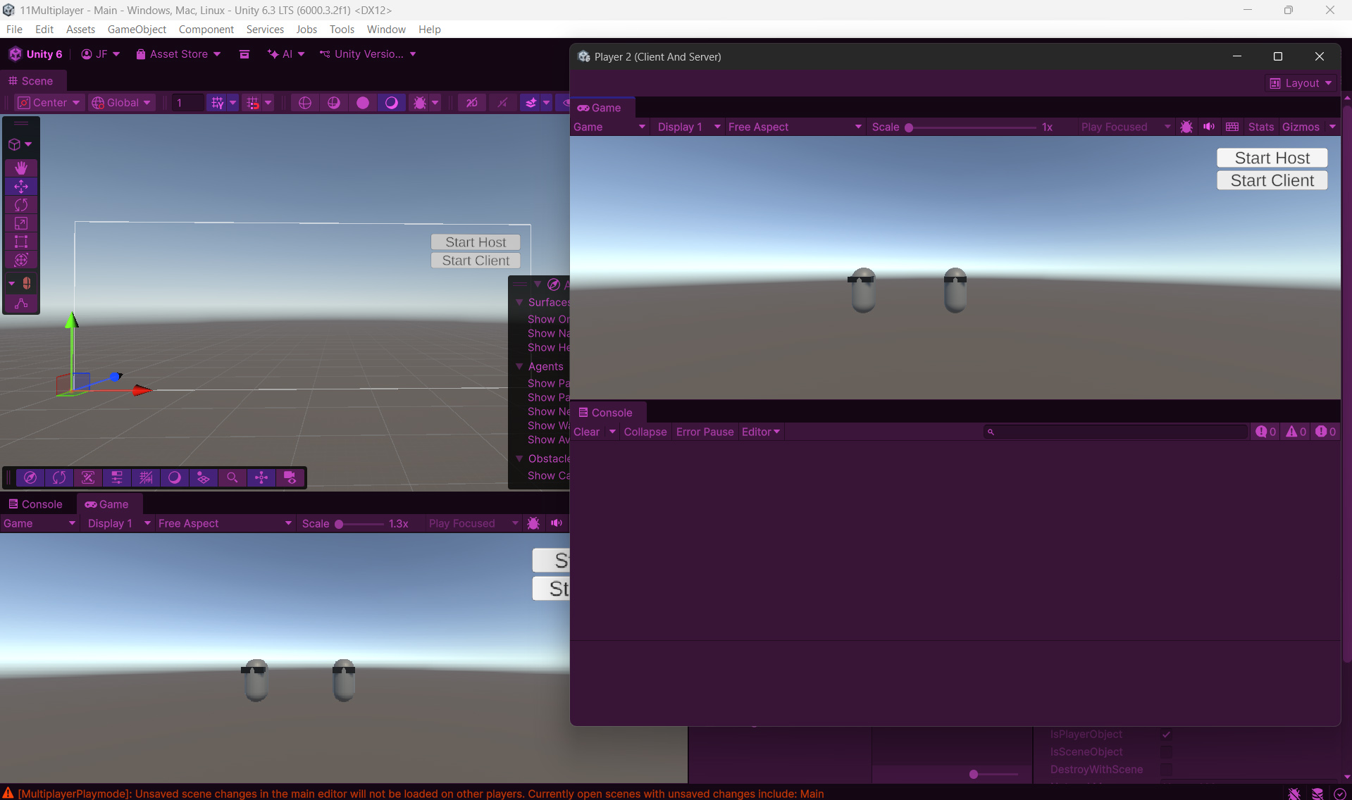This screenshot has width=1352, height=800.
Task: Select the Scale tool in Scene toolbar
Action: [x=21, y=223]
